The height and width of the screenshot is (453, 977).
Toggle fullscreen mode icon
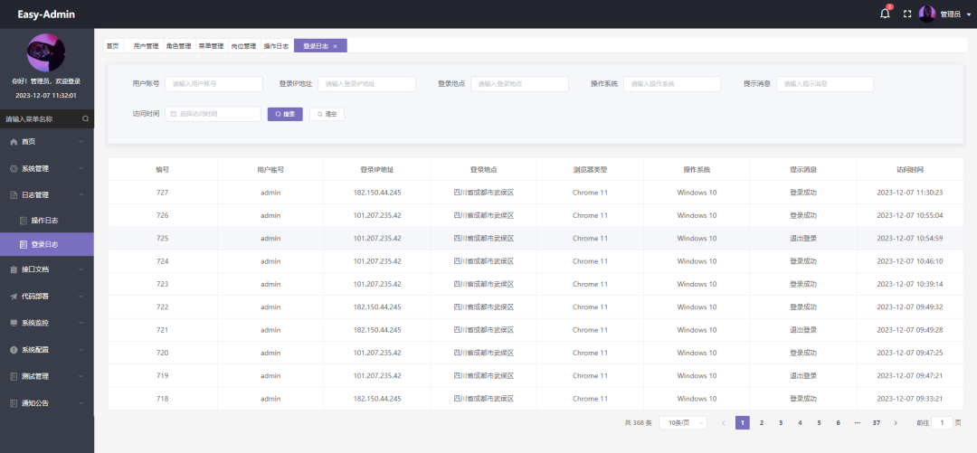pyautogui.click(x=907, y=14)
